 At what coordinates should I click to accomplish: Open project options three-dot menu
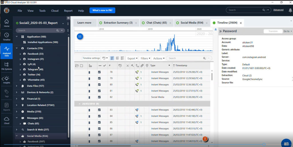[x=68, y=24]
